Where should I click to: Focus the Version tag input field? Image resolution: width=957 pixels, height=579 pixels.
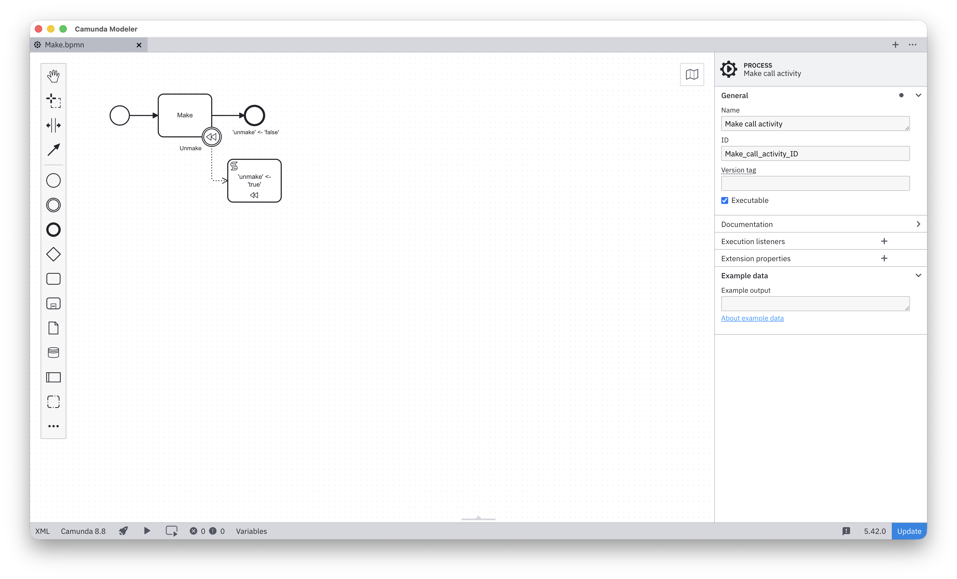tap(815, 183)
